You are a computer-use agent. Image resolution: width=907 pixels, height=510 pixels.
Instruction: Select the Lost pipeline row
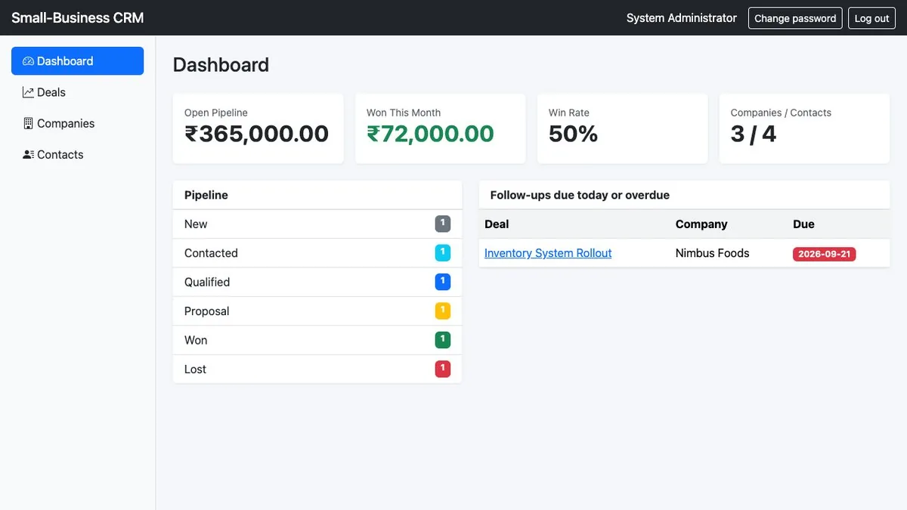click(317, 369)
